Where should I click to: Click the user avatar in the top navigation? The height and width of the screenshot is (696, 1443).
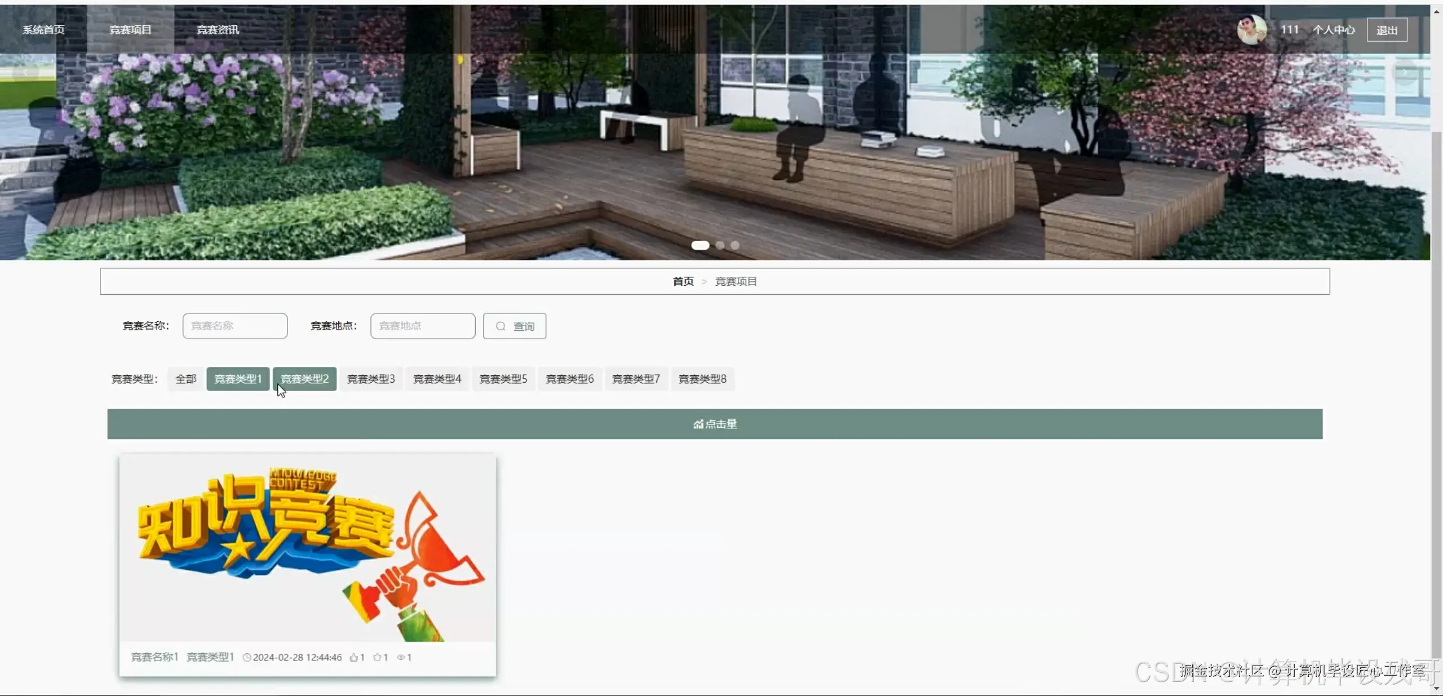point(1251,29)
